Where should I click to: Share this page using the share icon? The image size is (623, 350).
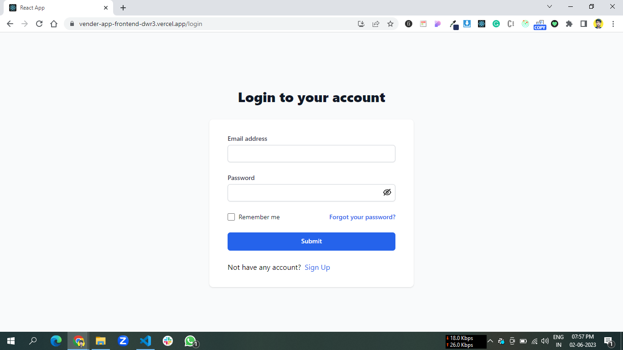tap(376, 24)
